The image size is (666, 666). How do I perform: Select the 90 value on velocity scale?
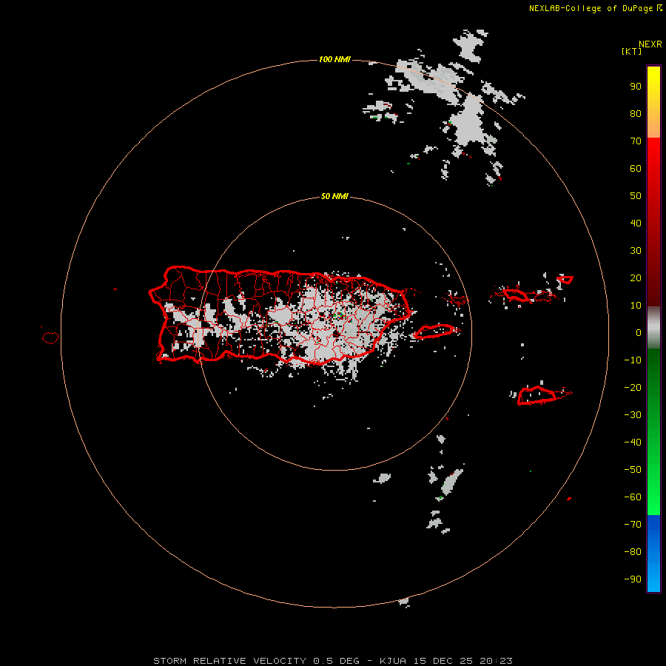(x=636, y=87)
